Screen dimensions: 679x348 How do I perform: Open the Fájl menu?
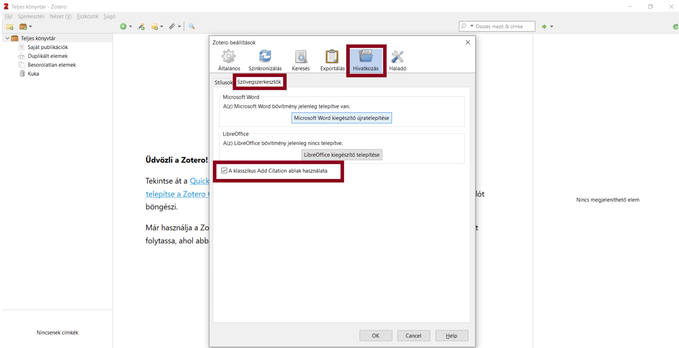pyautogui.click(x=8, y=17)
